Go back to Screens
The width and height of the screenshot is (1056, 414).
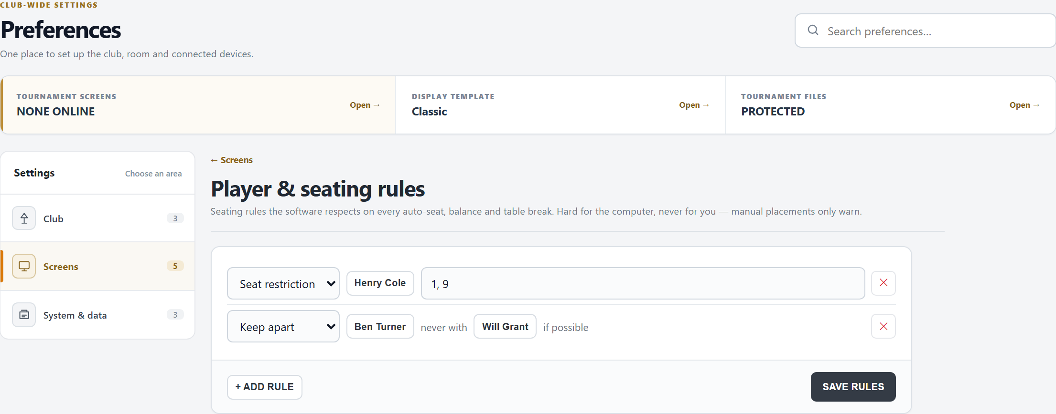tap(232, 160)
